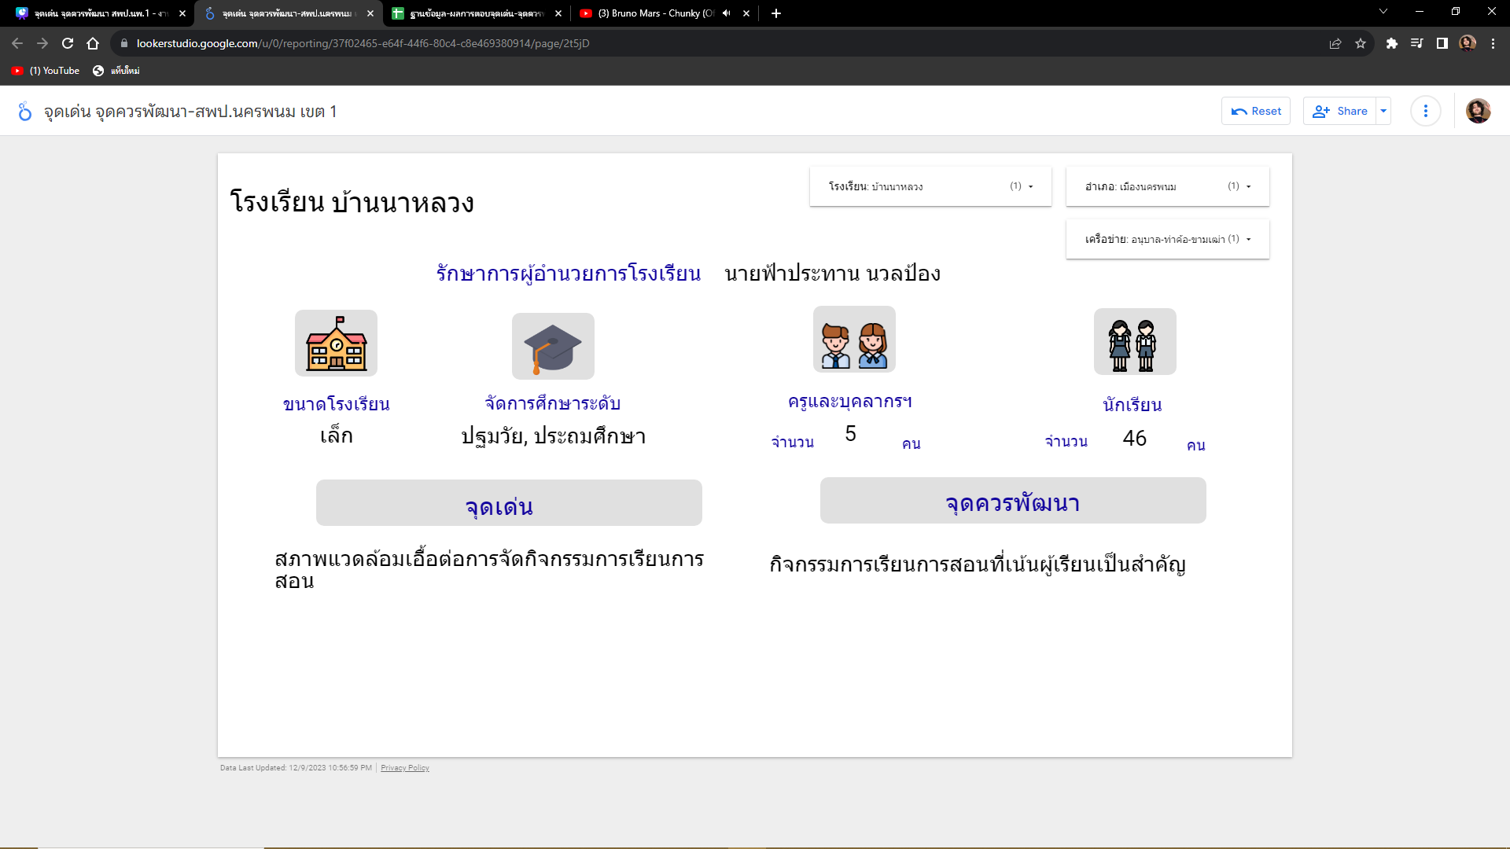Click the graduation cap icon
Viewport: 1510px width, 849px height.
(553, 347)
